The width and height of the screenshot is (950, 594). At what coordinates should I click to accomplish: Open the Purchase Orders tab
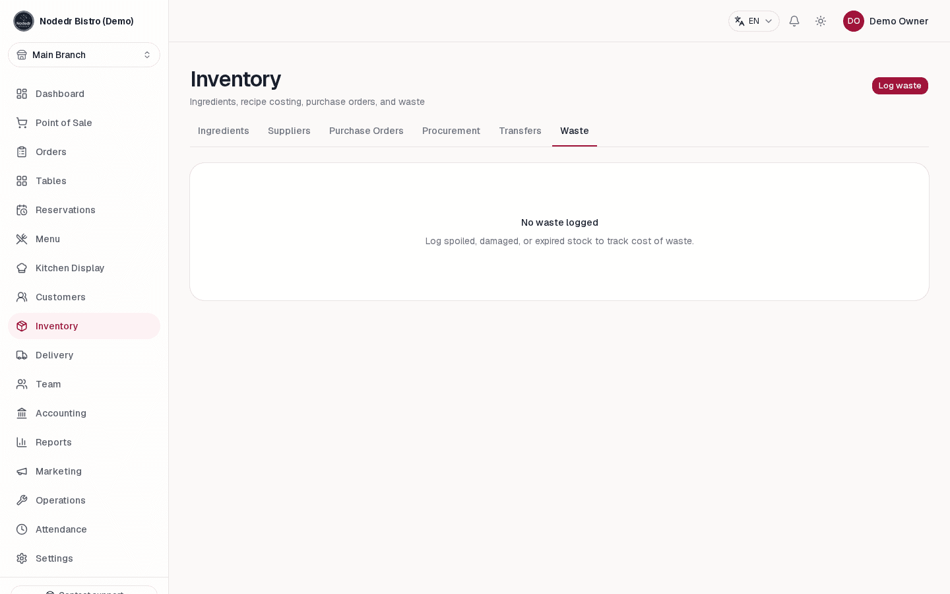(x=366, y=131)
